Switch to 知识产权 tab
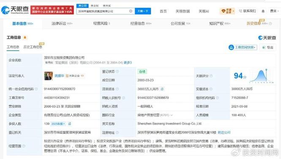 click(x=220, y=24)
